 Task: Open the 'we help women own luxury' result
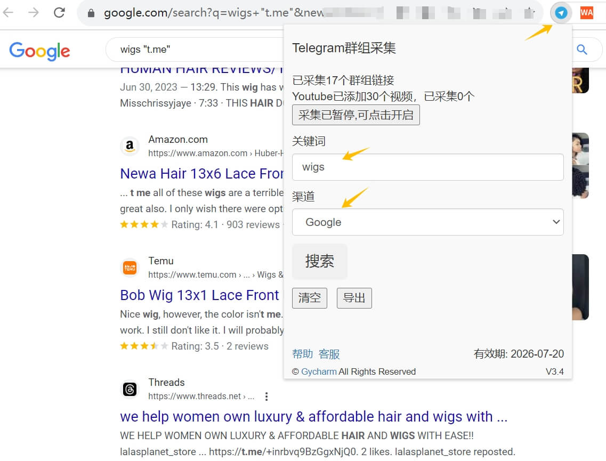pos(313,417)
